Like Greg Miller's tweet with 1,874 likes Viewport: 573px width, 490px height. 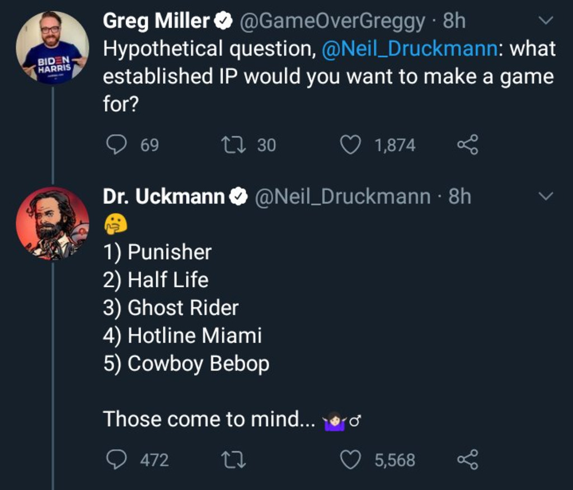tap(350, 145)
